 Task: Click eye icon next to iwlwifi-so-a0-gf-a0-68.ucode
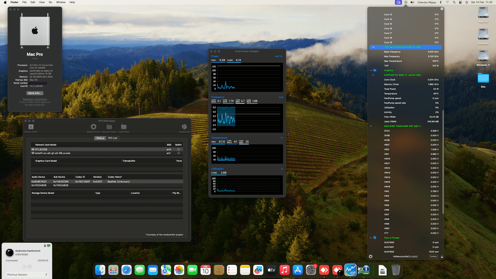pyautogui.click(x=33, y=153)
